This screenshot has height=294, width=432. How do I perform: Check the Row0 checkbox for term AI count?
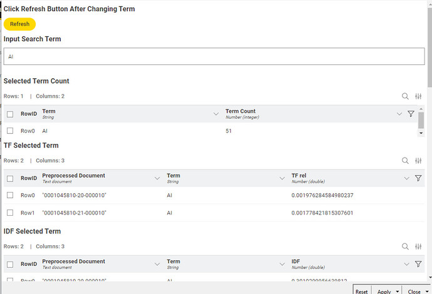click(x=10, y=131)
